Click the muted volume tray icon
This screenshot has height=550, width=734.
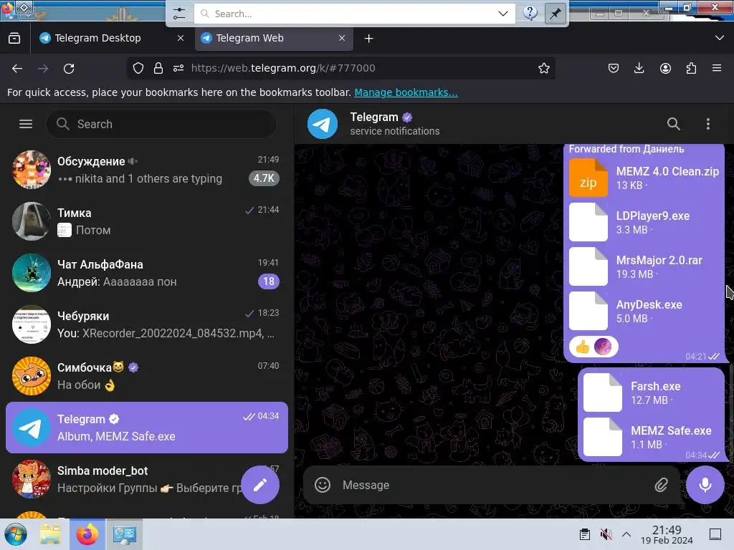click(606, 534)
